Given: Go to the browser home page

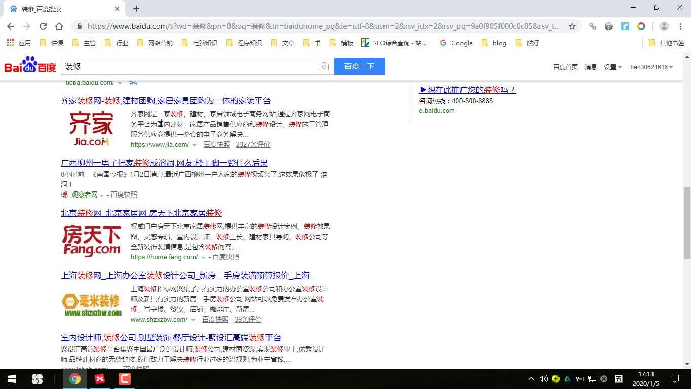Looking at the screenshot, I should point(59,26).
